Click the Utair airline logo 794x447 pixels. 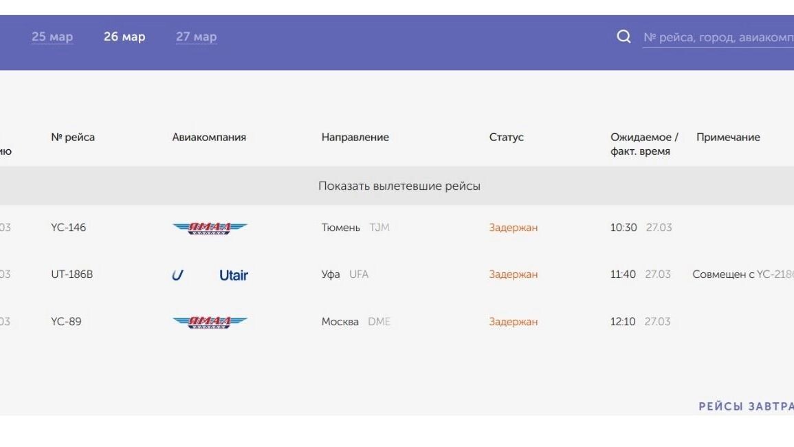tap(210, 275)
